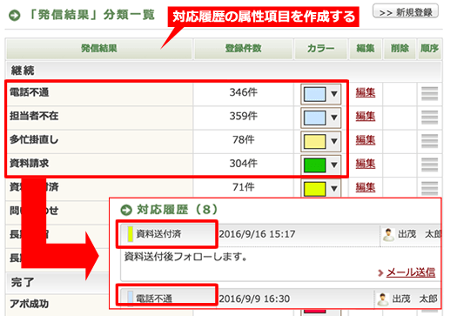This screenshot has width=450, height=316.
Task: Click user avatar icon in 2016/9/9 entry
Action: [383, 299]
